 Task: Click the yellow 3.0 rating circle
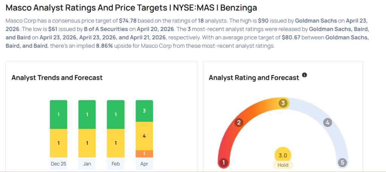(283, 155)
